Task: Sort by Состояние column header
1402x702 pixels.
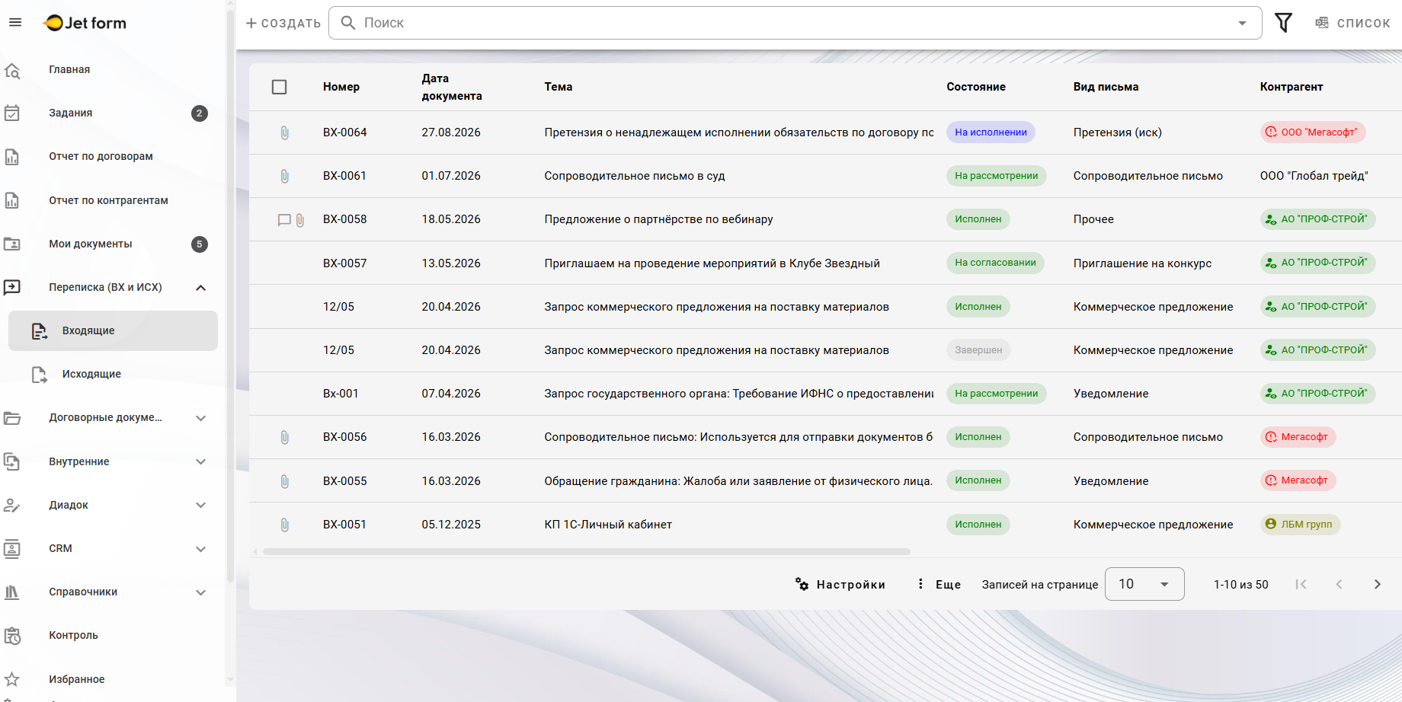Action: [x=976, y=87]
